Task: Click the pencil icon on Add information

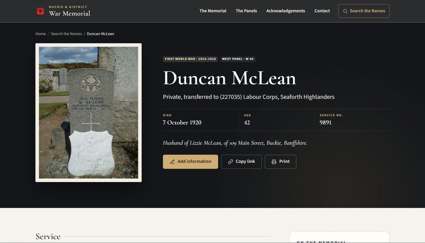Action: tap(172, 162)
